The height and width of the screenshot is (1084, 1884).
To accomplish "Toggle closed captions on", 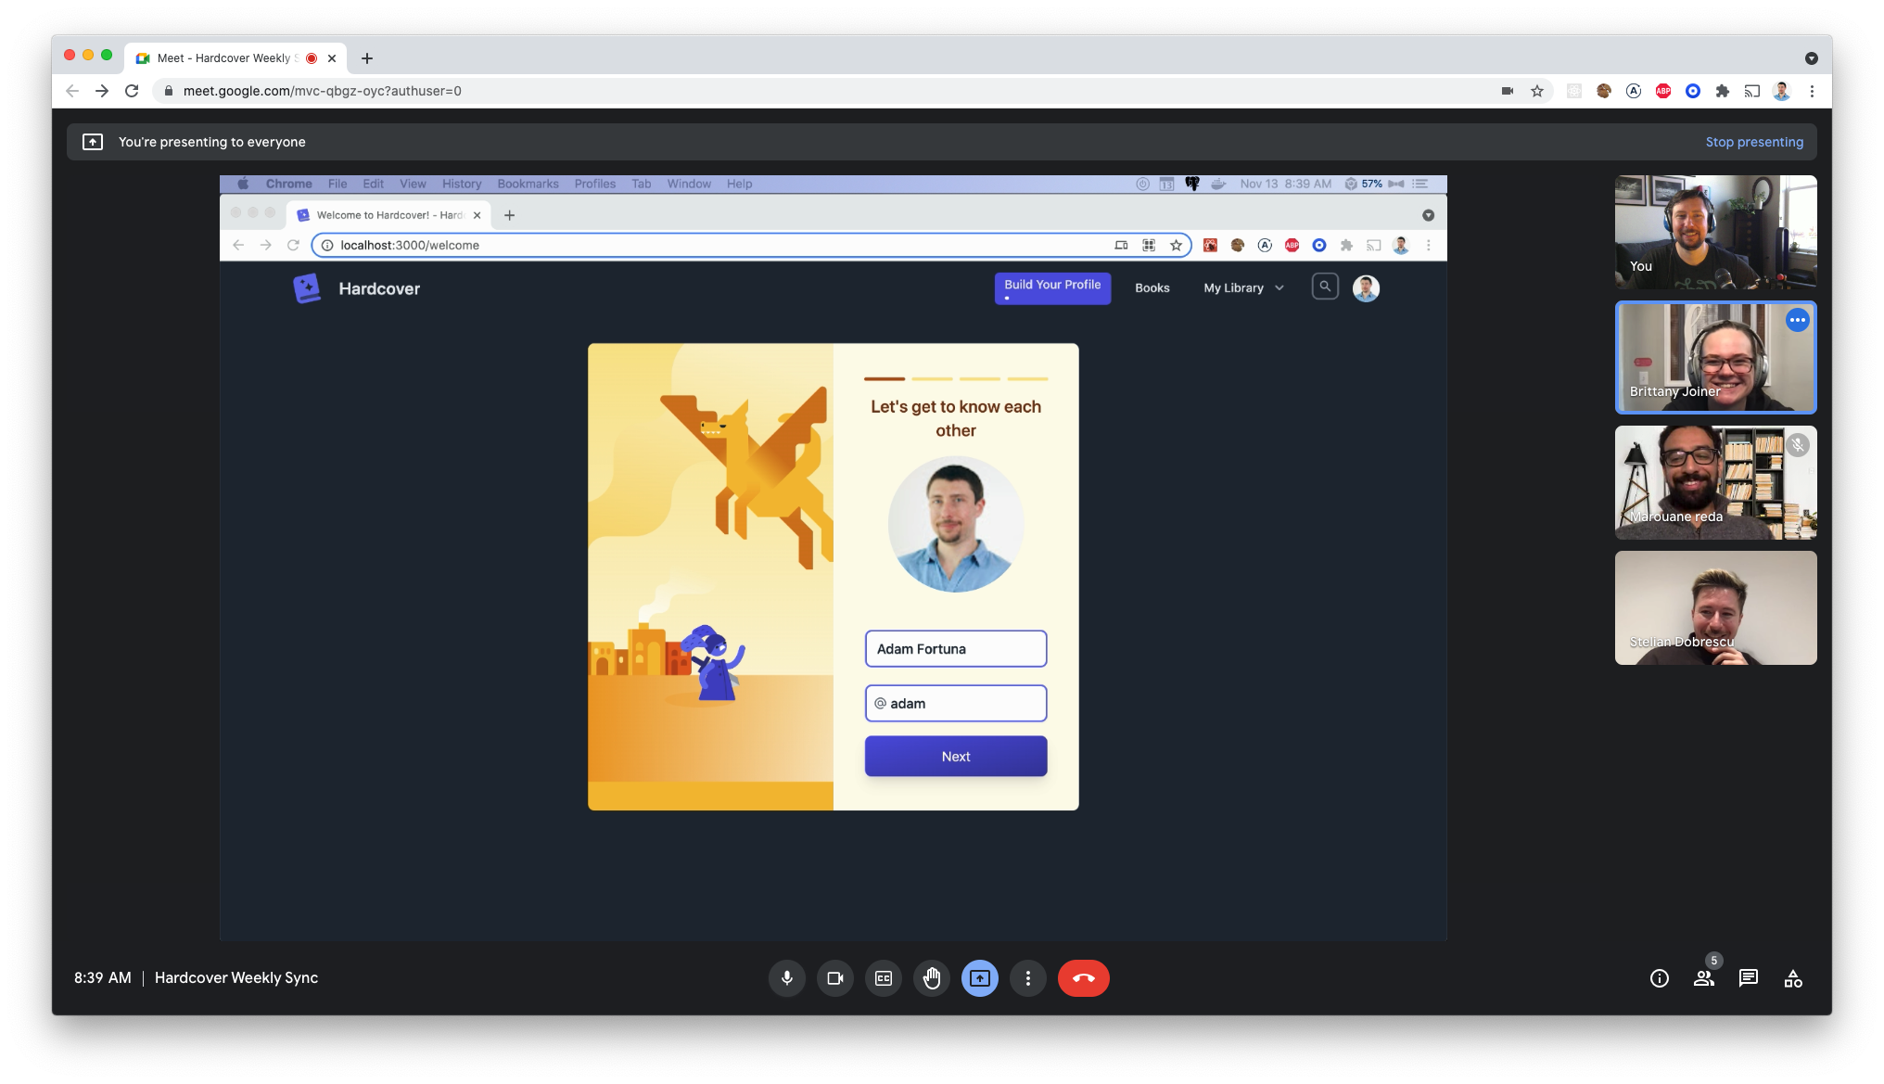I will [884, 978].
